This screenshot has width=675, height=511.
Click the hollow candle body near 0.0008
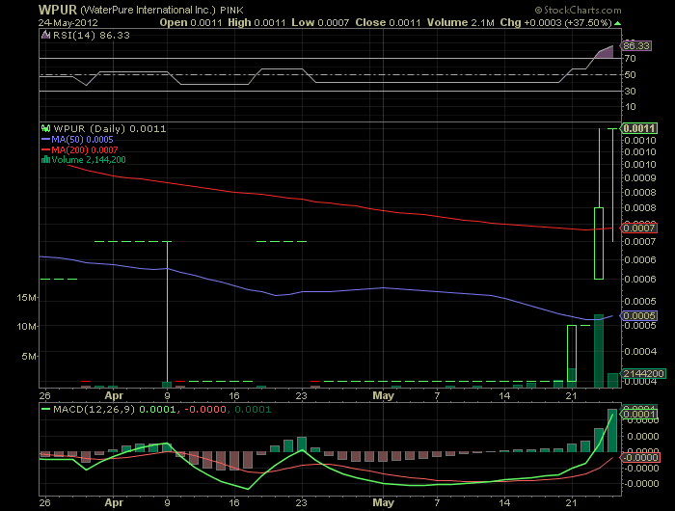(x=599, y=243)
